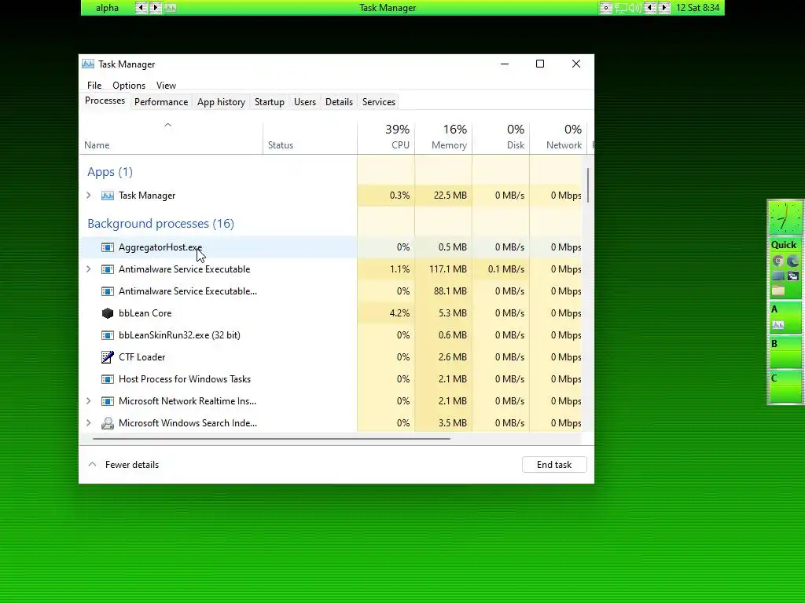This screenshot has width=805, height=603.
Task: Click the Host Process for Windows Tasks icon
Action: 107,379
